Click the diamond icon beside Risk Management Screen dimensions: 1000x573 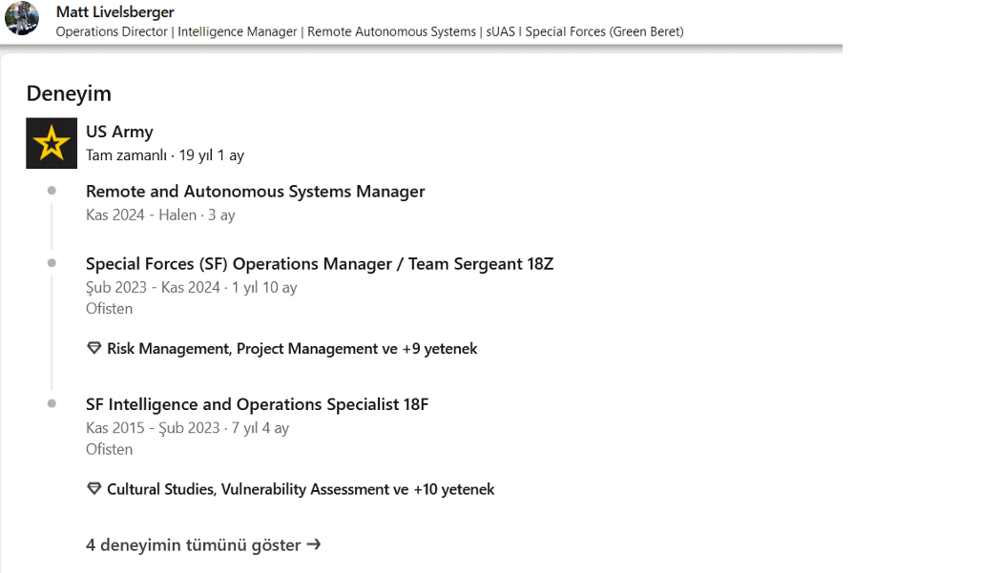pos(94,349)
